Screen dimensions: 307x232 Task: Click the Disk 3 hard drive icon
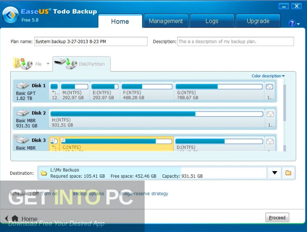pyautogui.click(x=23, y=140)
